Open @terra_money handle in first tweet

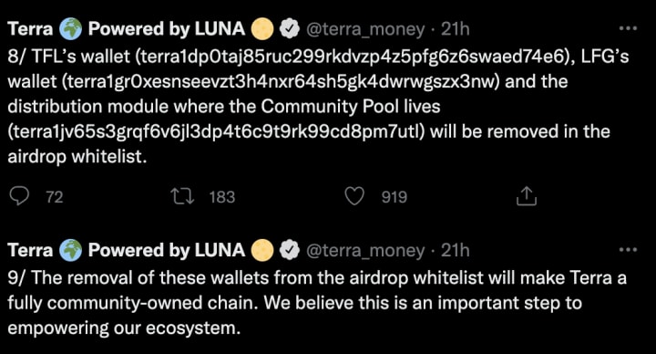point(365,29)
